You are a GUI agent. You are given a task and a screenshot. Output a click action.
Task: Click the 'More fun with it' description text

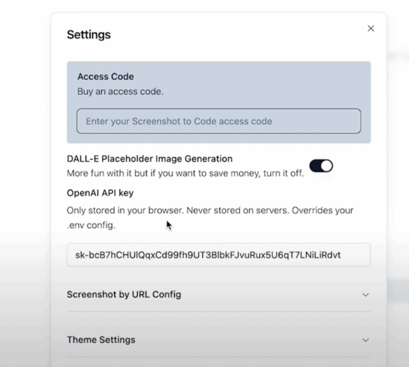click(185, 173)
